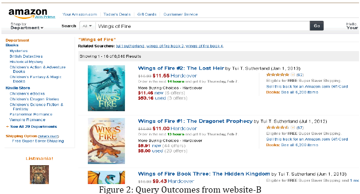The width and height of the screenshot is (360, 194).
Task: Open the All search category dropdown
Action: 87,26
